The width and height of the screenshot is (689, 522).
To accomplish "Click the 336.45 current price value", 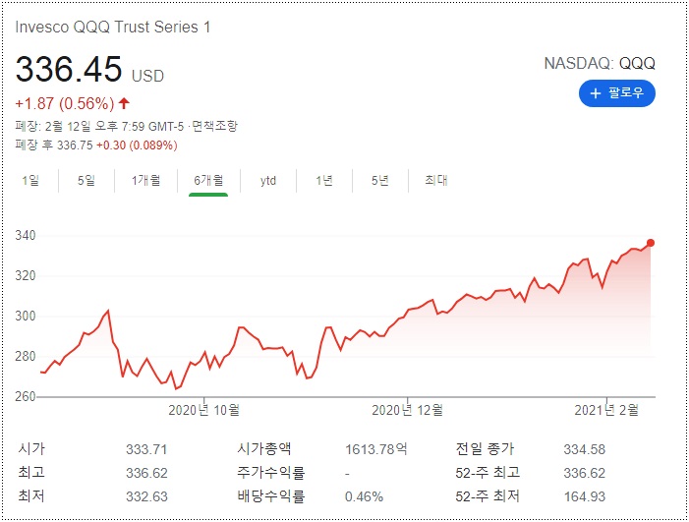I will tap(69, 69).
